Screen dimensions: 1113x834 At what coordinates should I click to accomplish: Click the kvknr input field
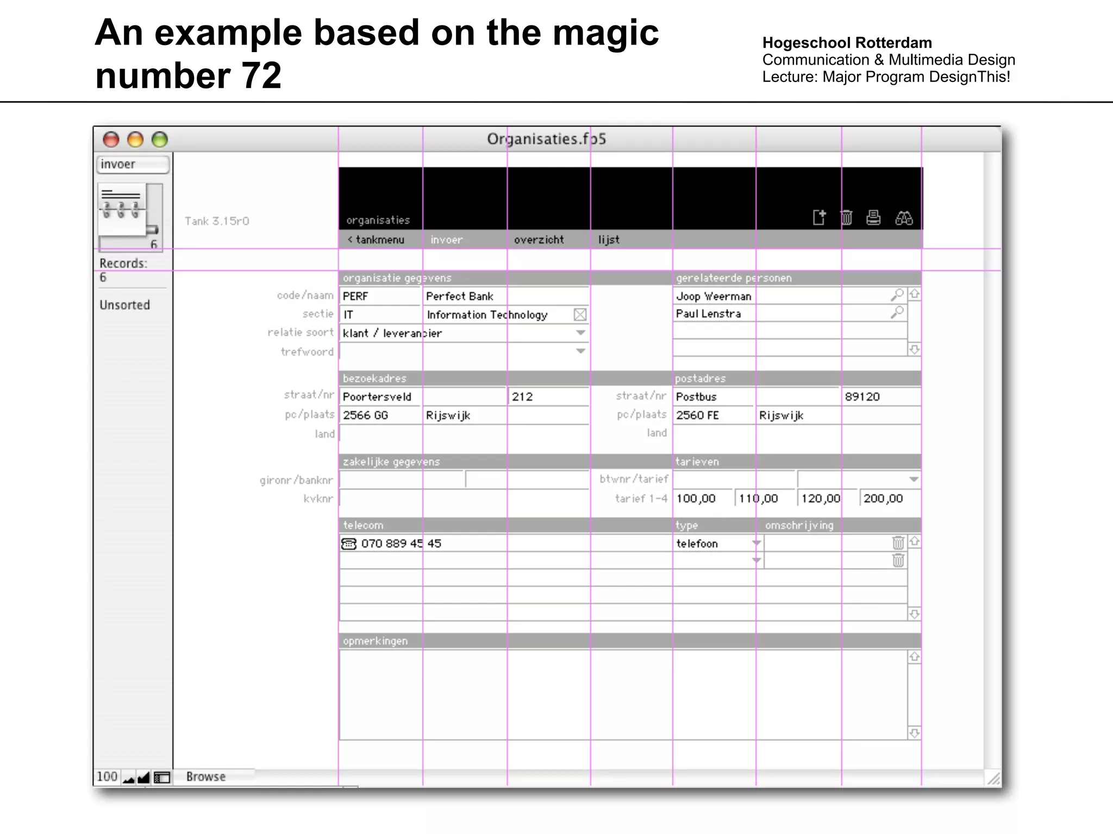point(465,498)
